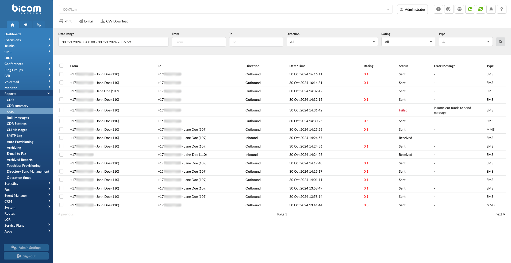Tick the checkbox for the Failed message row
Viewport: 511px width, 263px height.
(x=62, y=110)
